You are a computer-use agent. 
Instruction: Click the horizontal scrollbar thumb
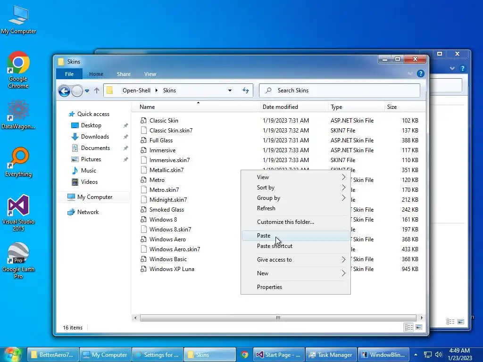[x=278, y=318]
